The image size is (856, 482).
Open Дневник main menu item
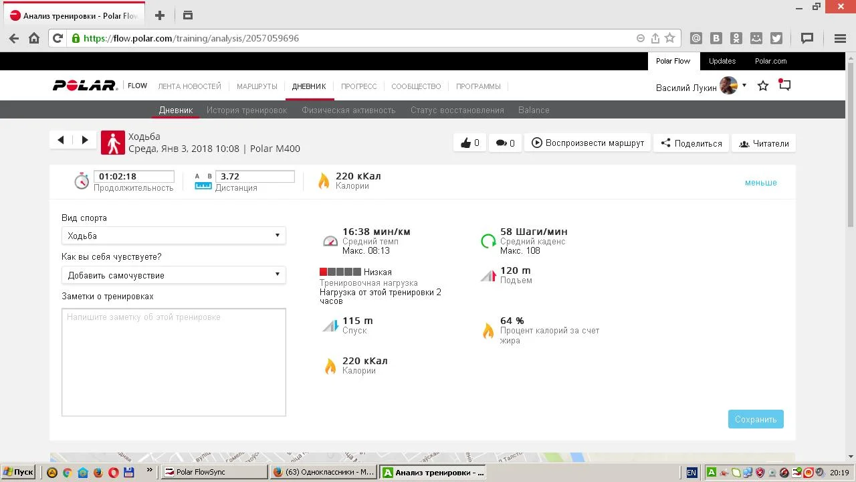309,86
